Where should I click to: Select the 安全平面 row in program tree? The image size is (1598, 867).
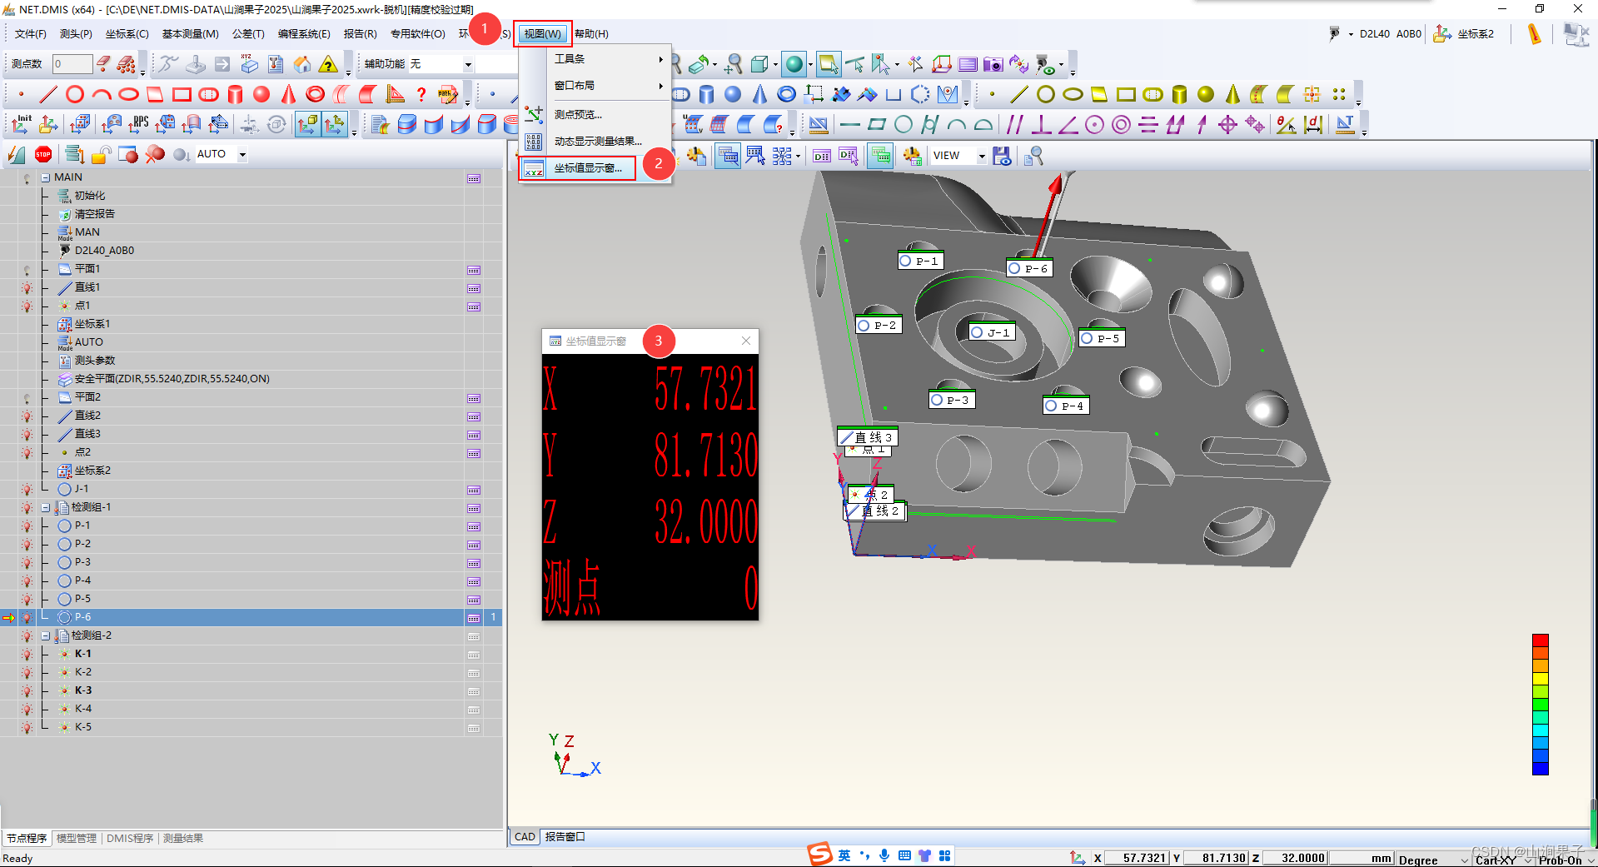click(x=251, y=379)
